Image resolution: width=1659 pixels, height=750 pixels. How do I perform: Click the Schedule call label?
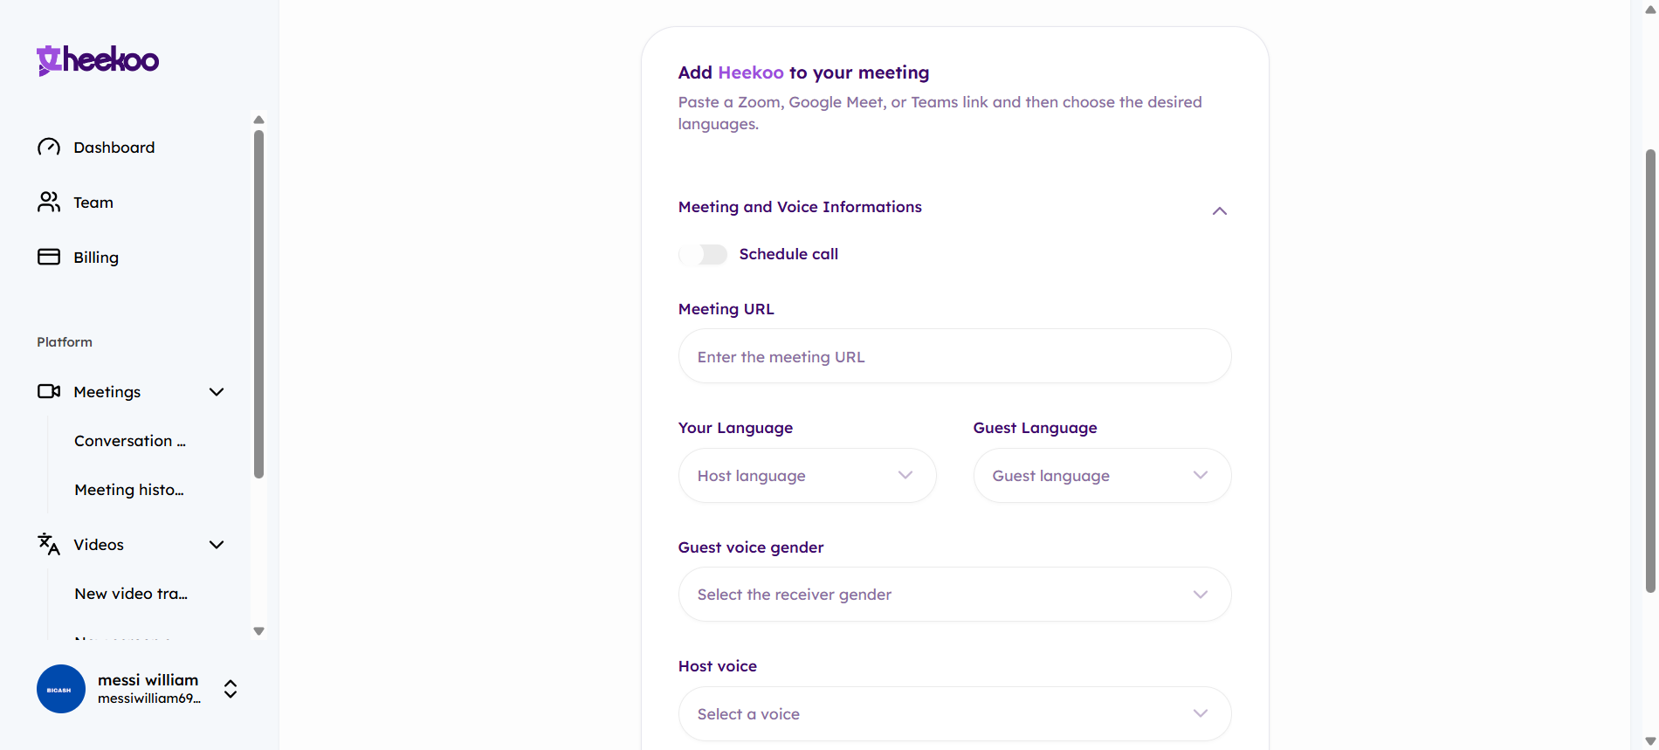point(788,254)
